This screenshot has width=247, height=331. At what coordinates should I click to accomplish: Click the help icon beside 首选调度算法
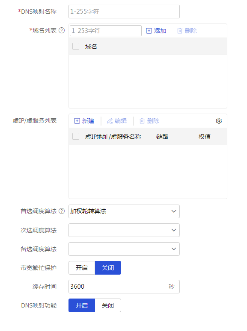(x=62, y=211)
